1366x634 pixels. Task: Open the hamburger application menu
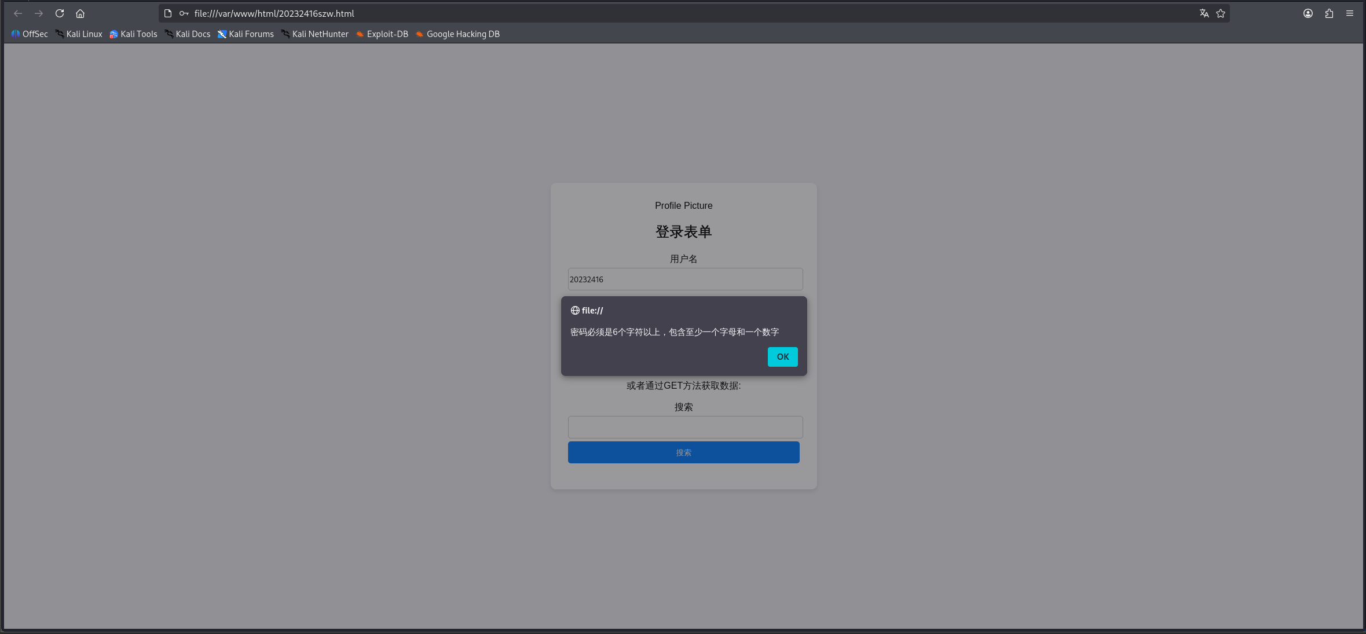1350,13
